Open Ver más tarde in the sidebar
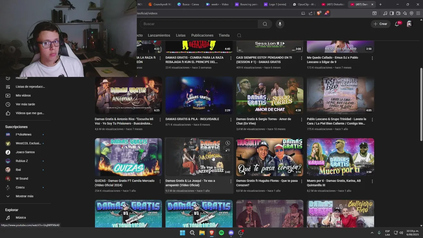Screen dimensions: 423x238 pos(25,104)
